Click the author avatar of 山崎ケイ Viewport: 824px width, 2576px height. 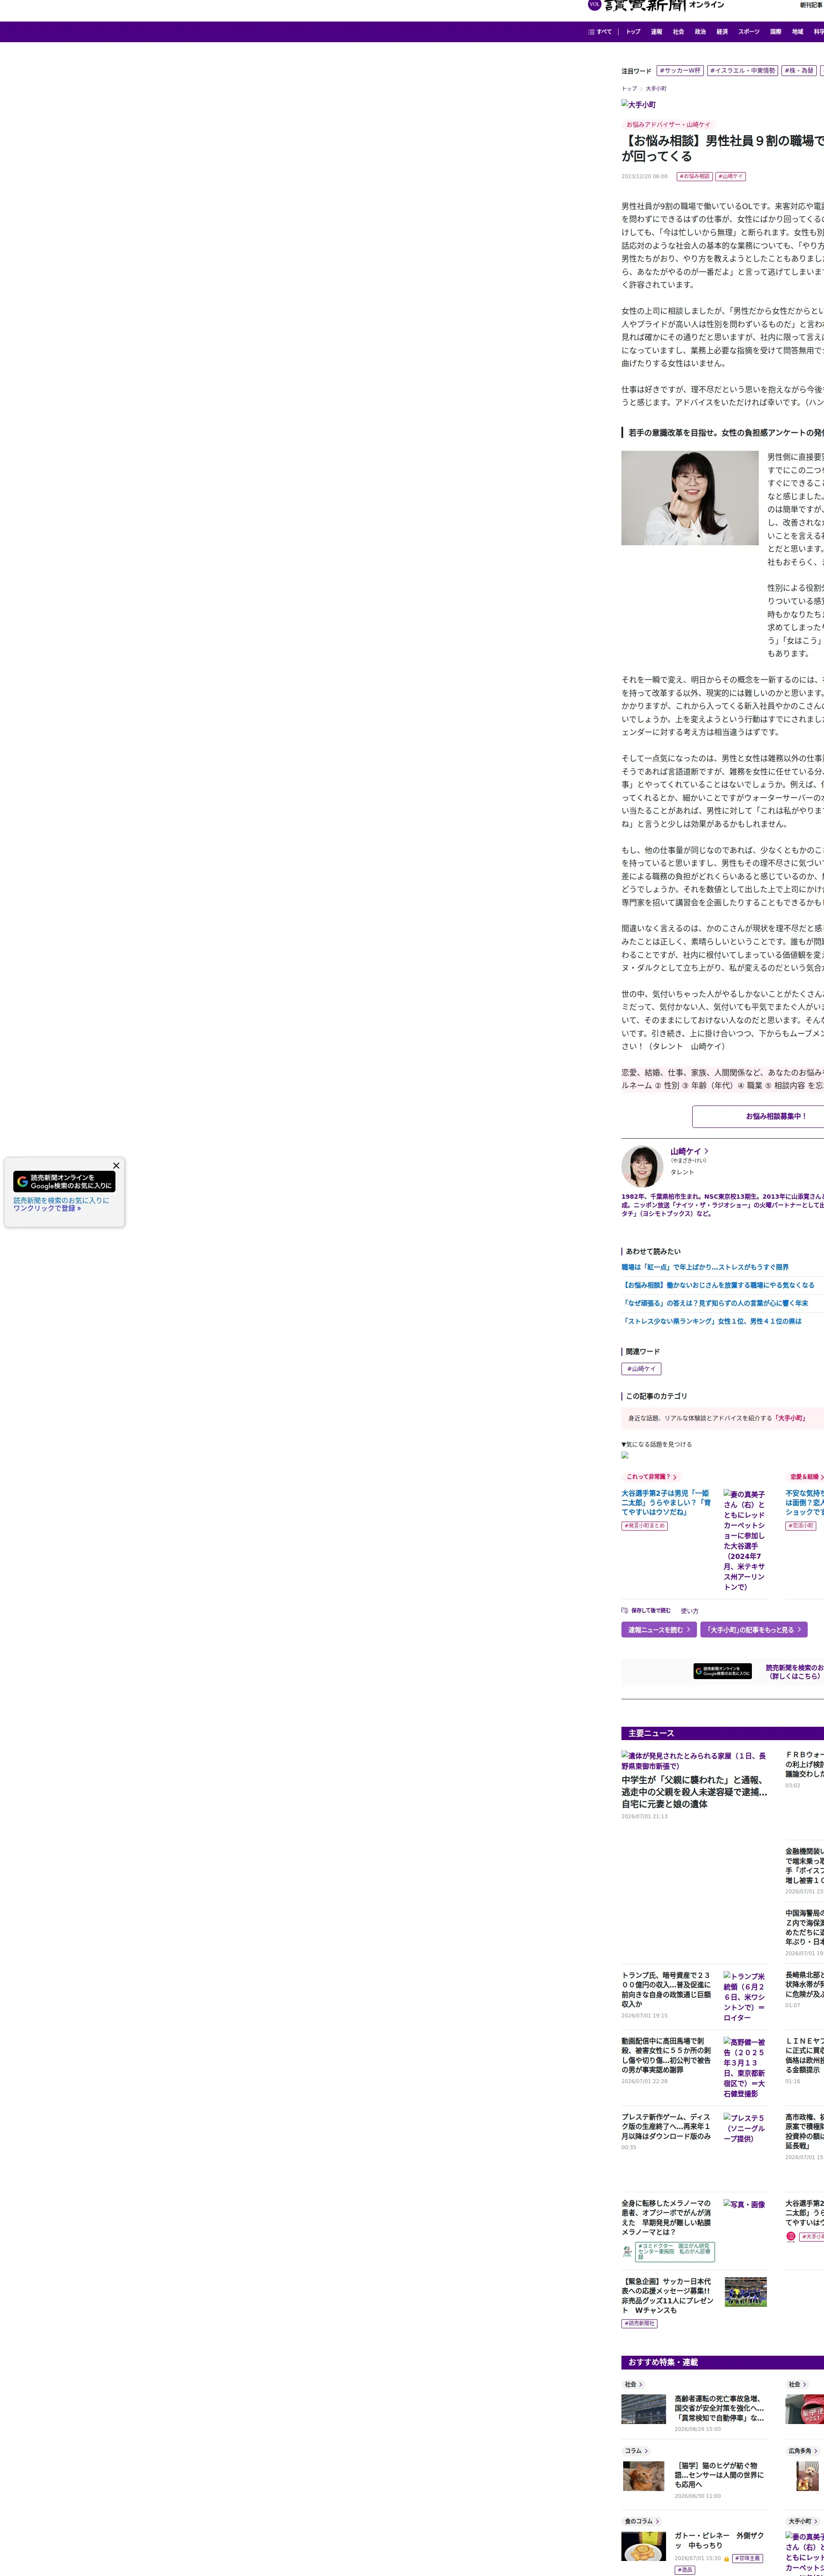click(x=642, y=1166)
